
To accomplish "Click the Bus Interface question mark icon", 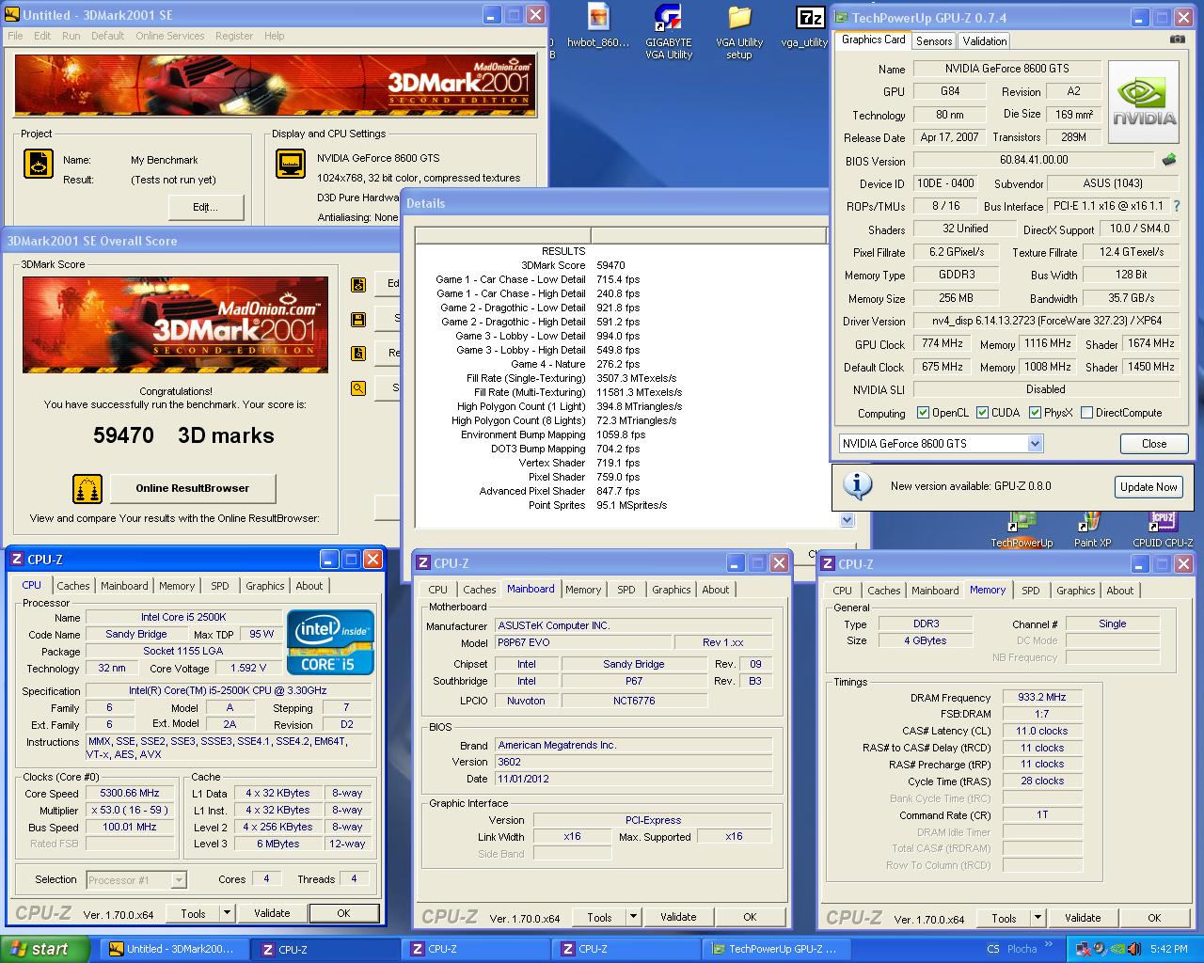I will coord(1176,206).
